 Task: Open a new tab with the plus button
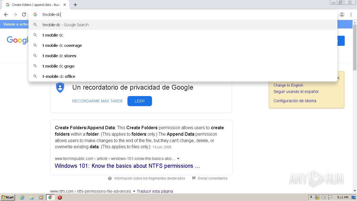pos(75,5)
